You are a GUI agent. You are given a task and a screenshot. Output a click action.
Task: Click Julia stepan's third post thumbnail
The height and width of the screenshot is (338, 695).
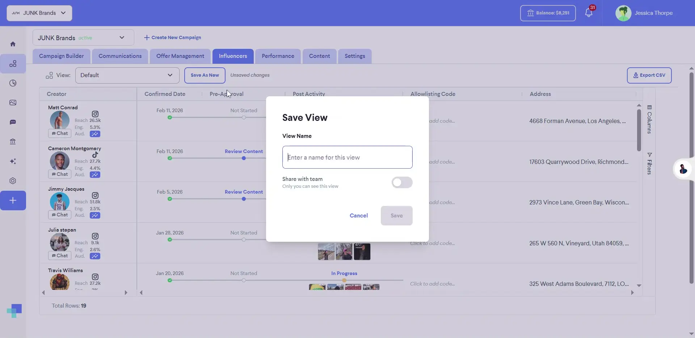(362, 252)
